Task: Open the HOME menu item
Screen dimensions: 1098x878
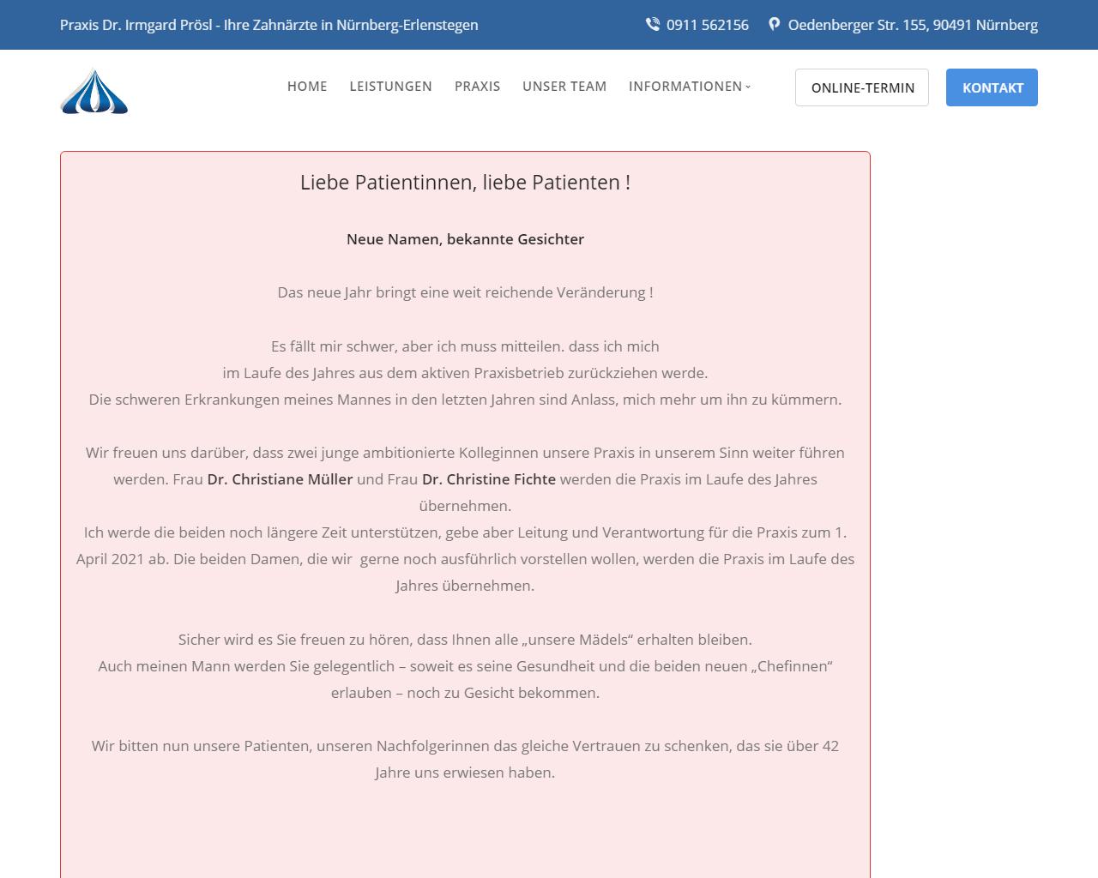Action: pos(307,87)
